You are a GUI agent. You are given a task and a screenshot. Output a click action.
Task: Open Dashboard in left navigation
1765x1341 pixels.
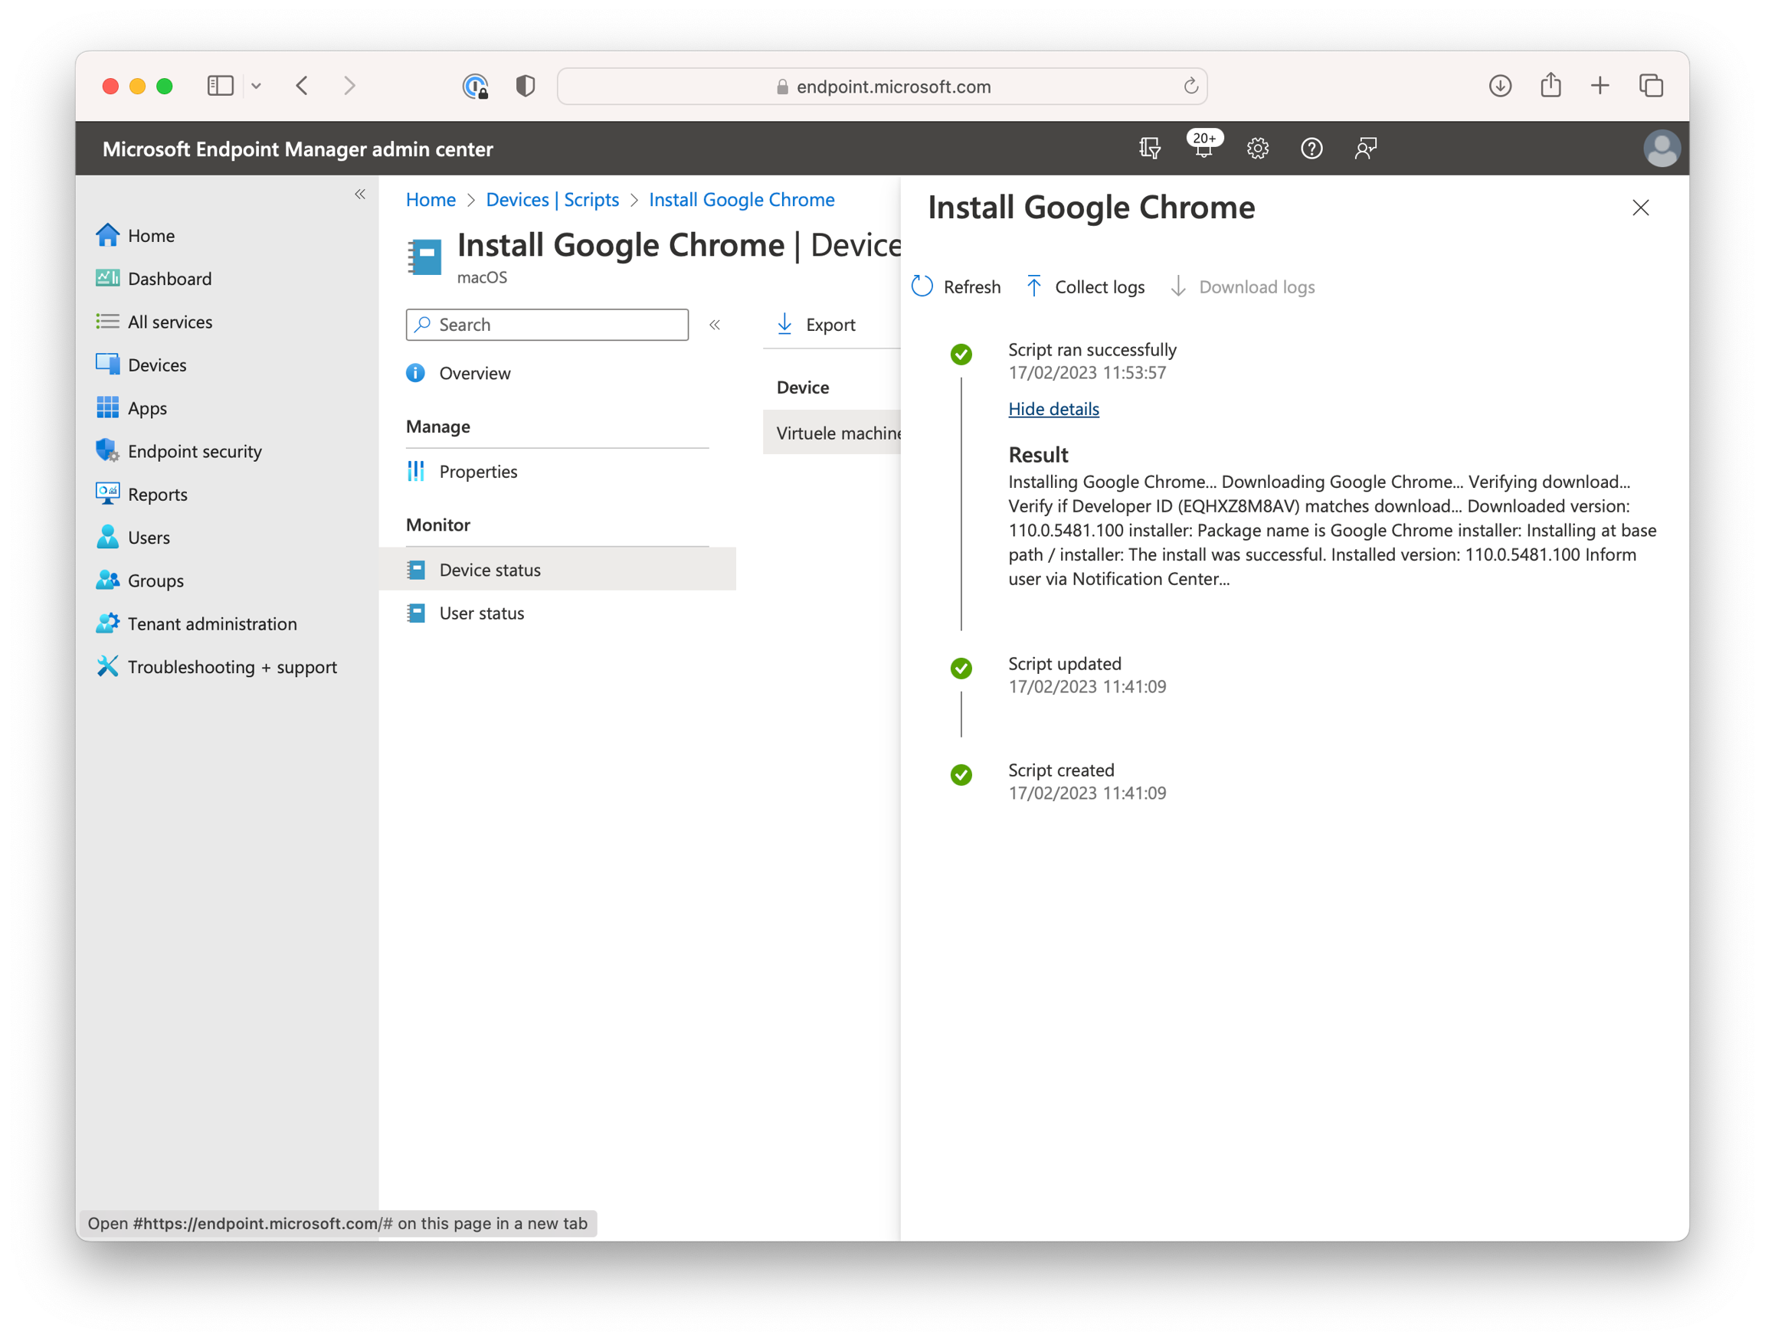pos(153,279)
